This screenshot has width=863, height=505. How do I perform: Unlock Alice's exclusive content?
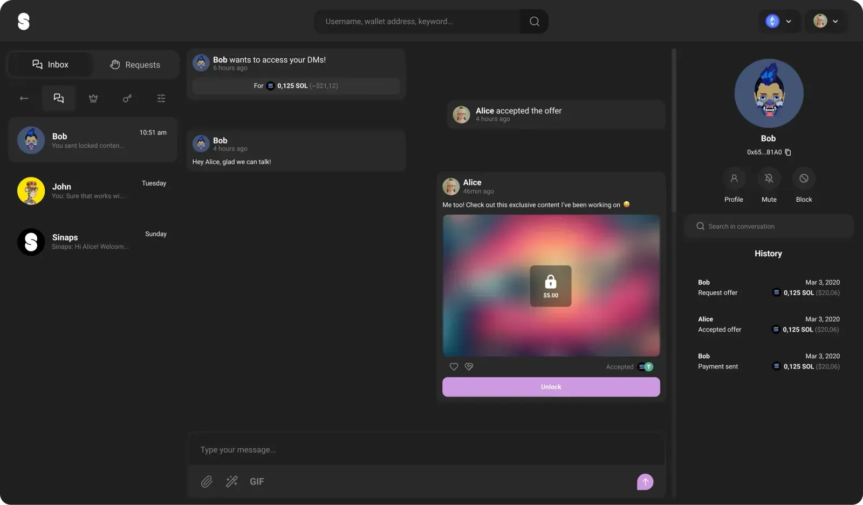(x=551, y=386)
